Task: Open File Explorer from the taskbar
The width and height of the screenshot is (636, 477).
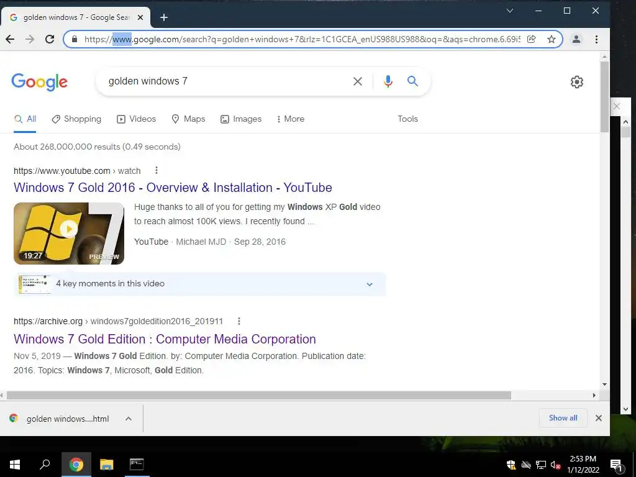Action: (107, 465)
